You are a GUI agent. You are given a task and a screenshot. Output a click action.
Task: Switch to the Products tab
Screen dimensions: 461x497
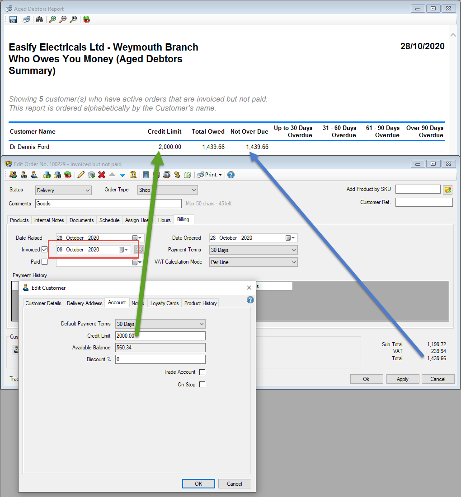(19, 220)
